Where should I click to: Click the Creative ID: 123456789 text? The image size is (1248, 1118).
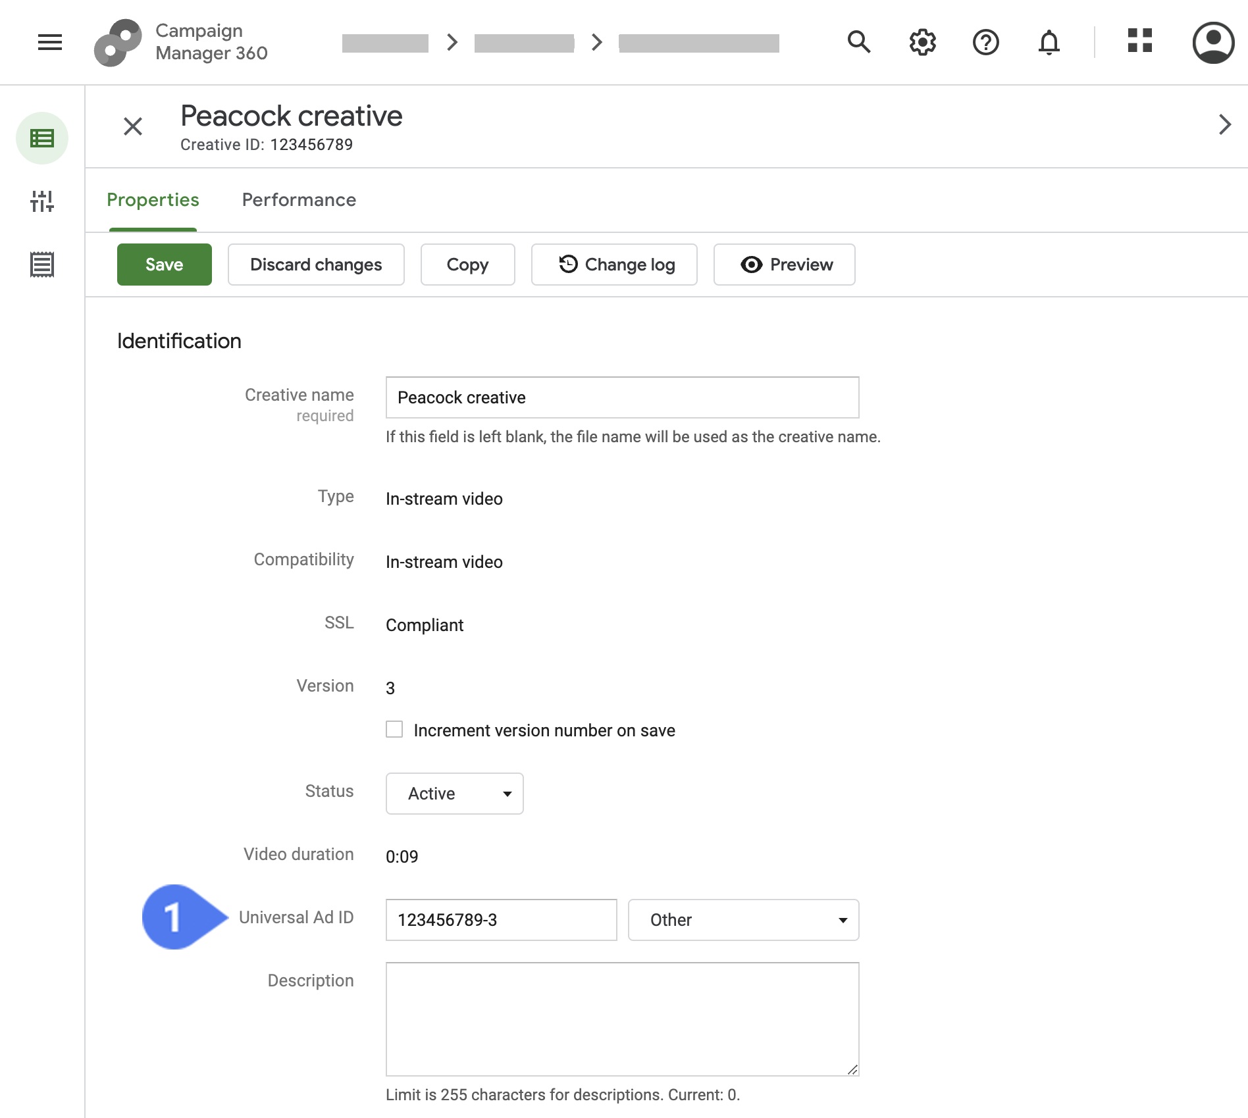(267, 145)
